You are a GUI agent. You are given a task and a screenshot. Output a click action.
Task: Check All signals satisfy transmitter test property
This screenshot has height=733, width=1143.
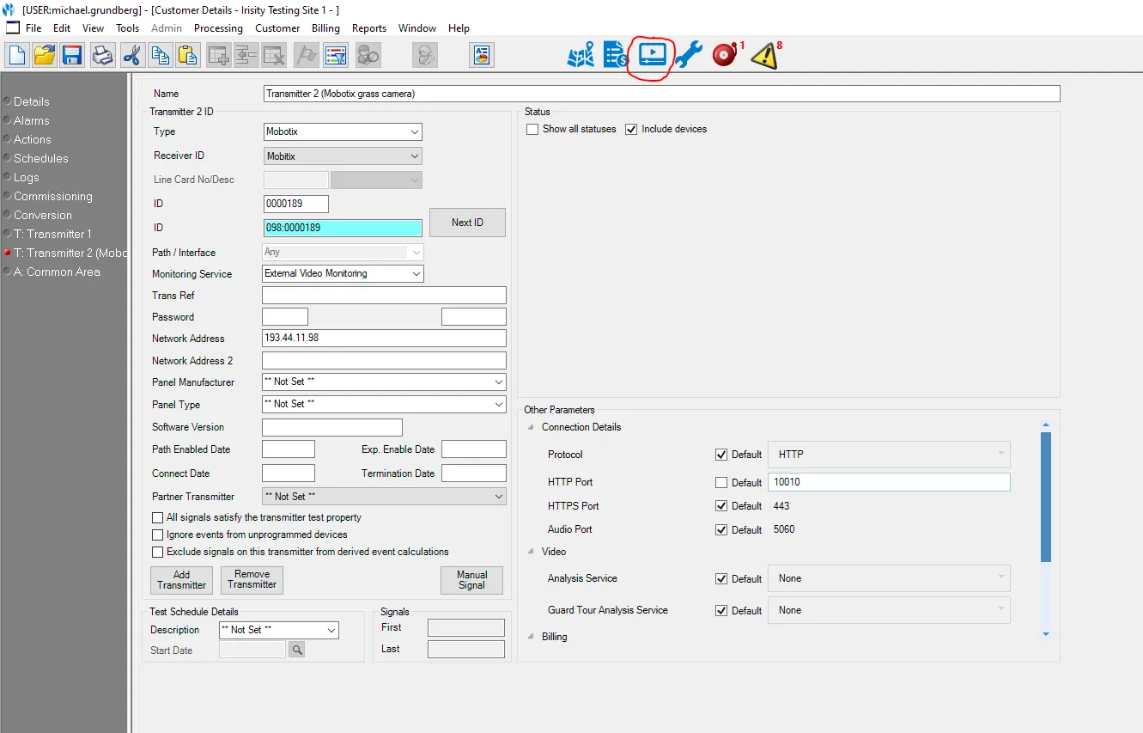click(x=157, y=517)
